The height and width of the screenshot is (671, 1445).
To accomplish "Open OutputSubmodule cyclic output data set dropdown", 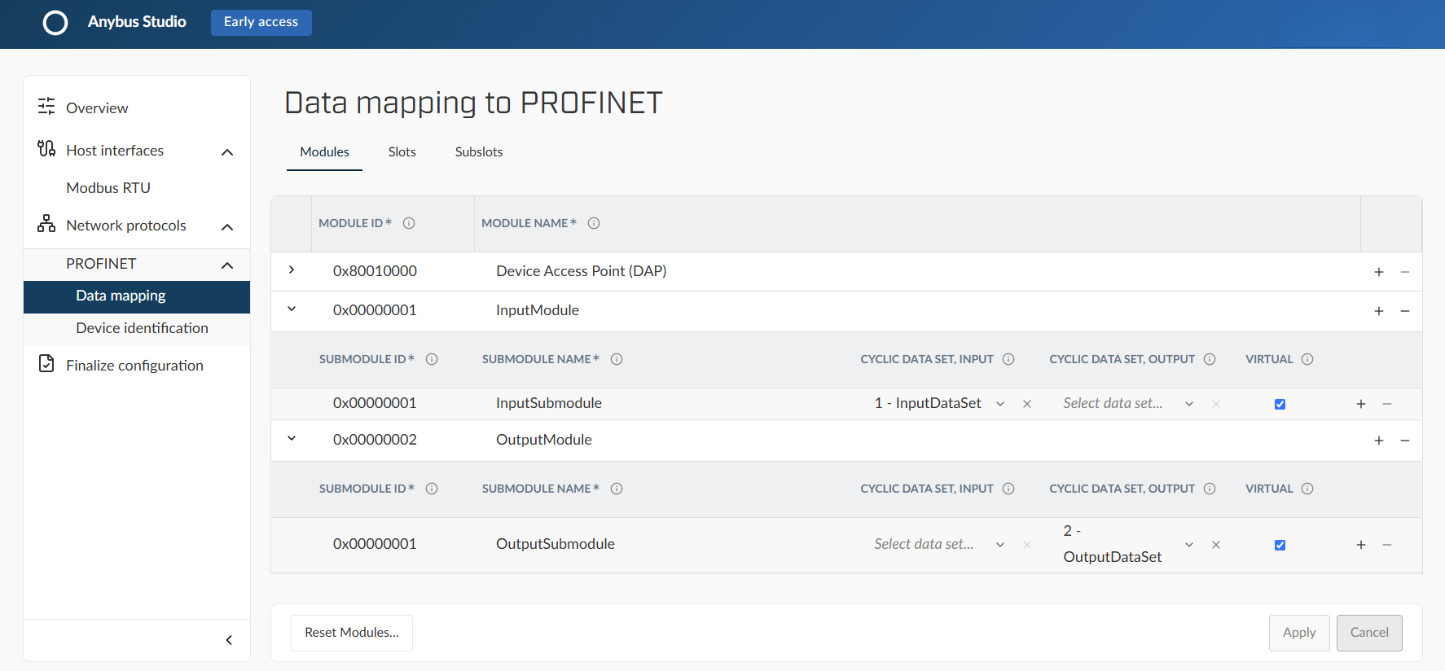I will point(1189,545).
